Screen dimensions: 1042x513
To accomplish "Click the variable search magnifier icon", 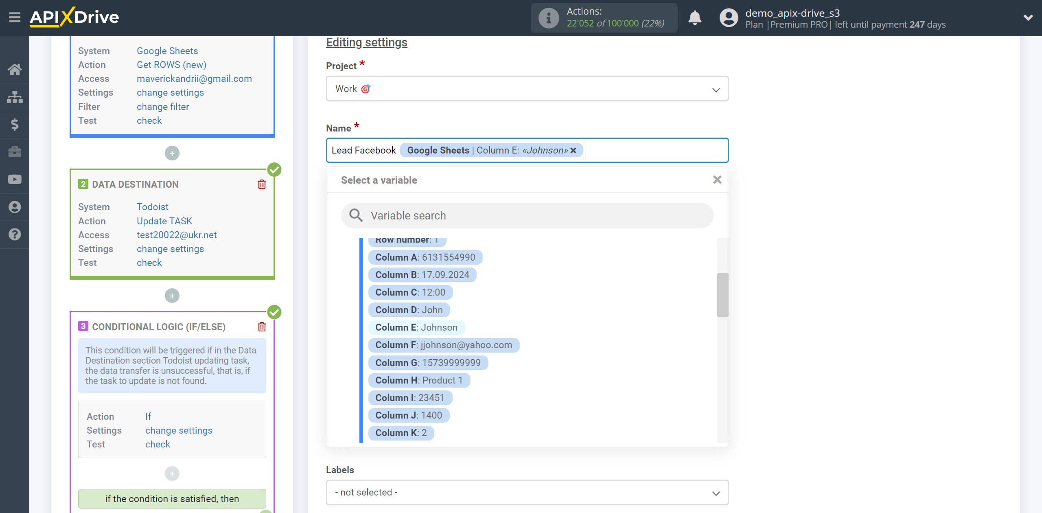I will click(356, 215).
